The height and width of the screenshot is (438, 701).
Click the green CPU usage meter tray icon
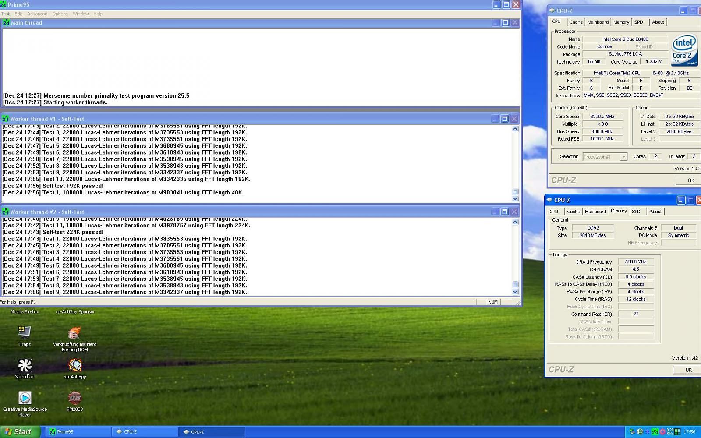[x=677, y=432]
